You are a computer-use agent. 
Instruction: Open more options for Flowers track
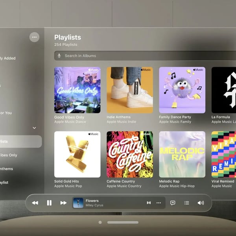pyautogui.click(x=159, y=203)
